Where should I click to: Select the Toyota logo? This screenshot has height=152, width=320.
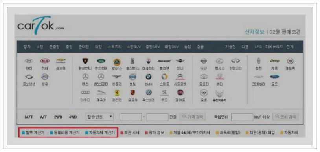(x=204, y=77)
